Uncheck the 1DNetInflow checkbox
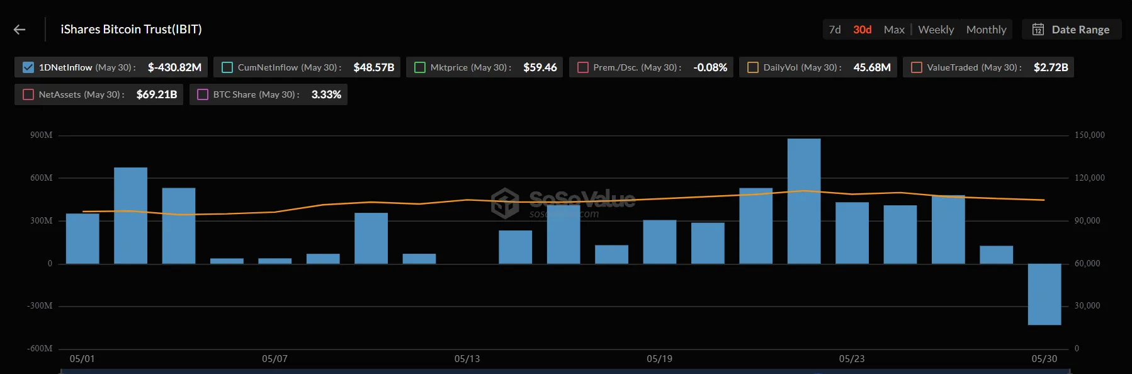Image resolution: width=1132 pixels, height=374 pixels. click(x=28, y=67)
